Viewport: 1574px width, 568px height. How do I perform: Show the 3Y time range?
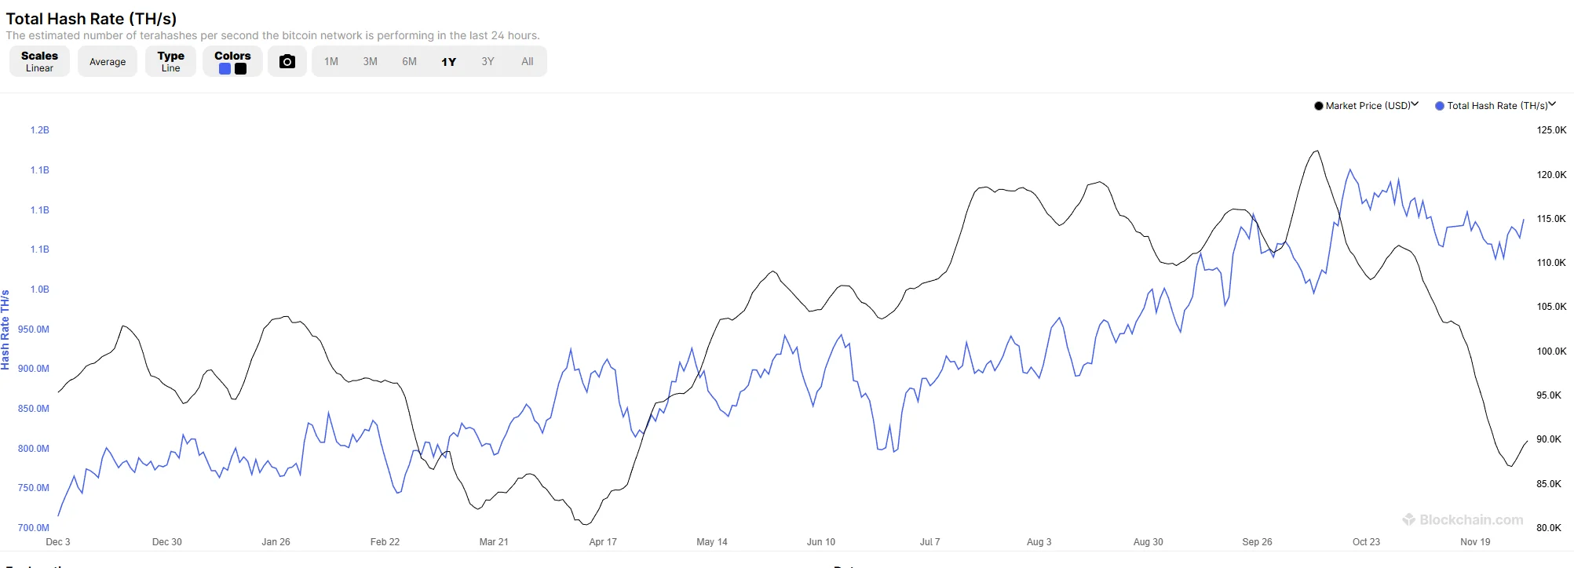[488, 62]
